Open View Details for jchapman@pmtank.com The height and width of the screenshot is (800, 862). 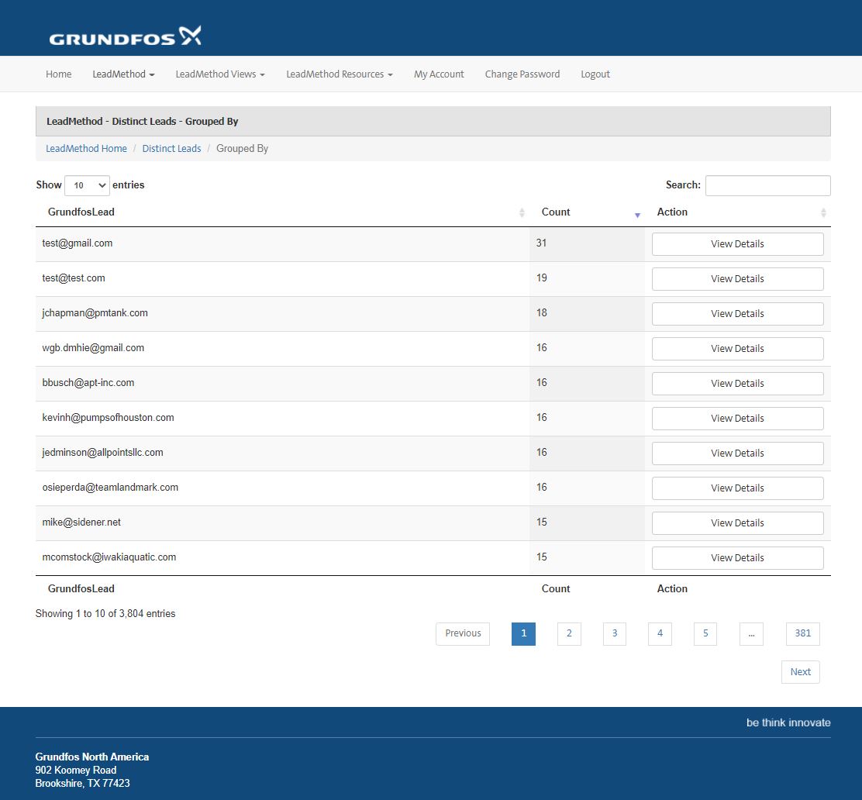[x=737, y=314]
